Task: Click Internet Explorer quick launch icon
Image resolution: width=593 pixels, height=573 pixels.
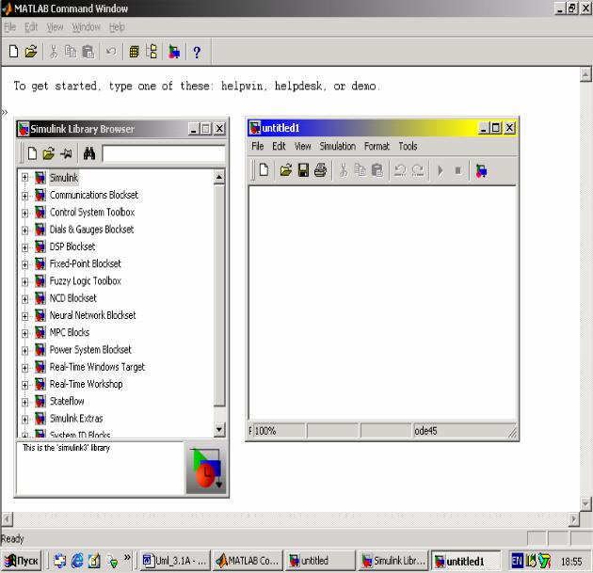Action: click(x=77, y=562)
